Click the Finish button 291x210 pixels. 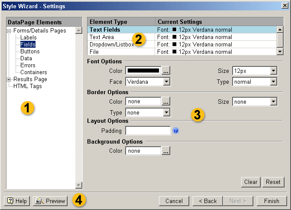[272, 201]
